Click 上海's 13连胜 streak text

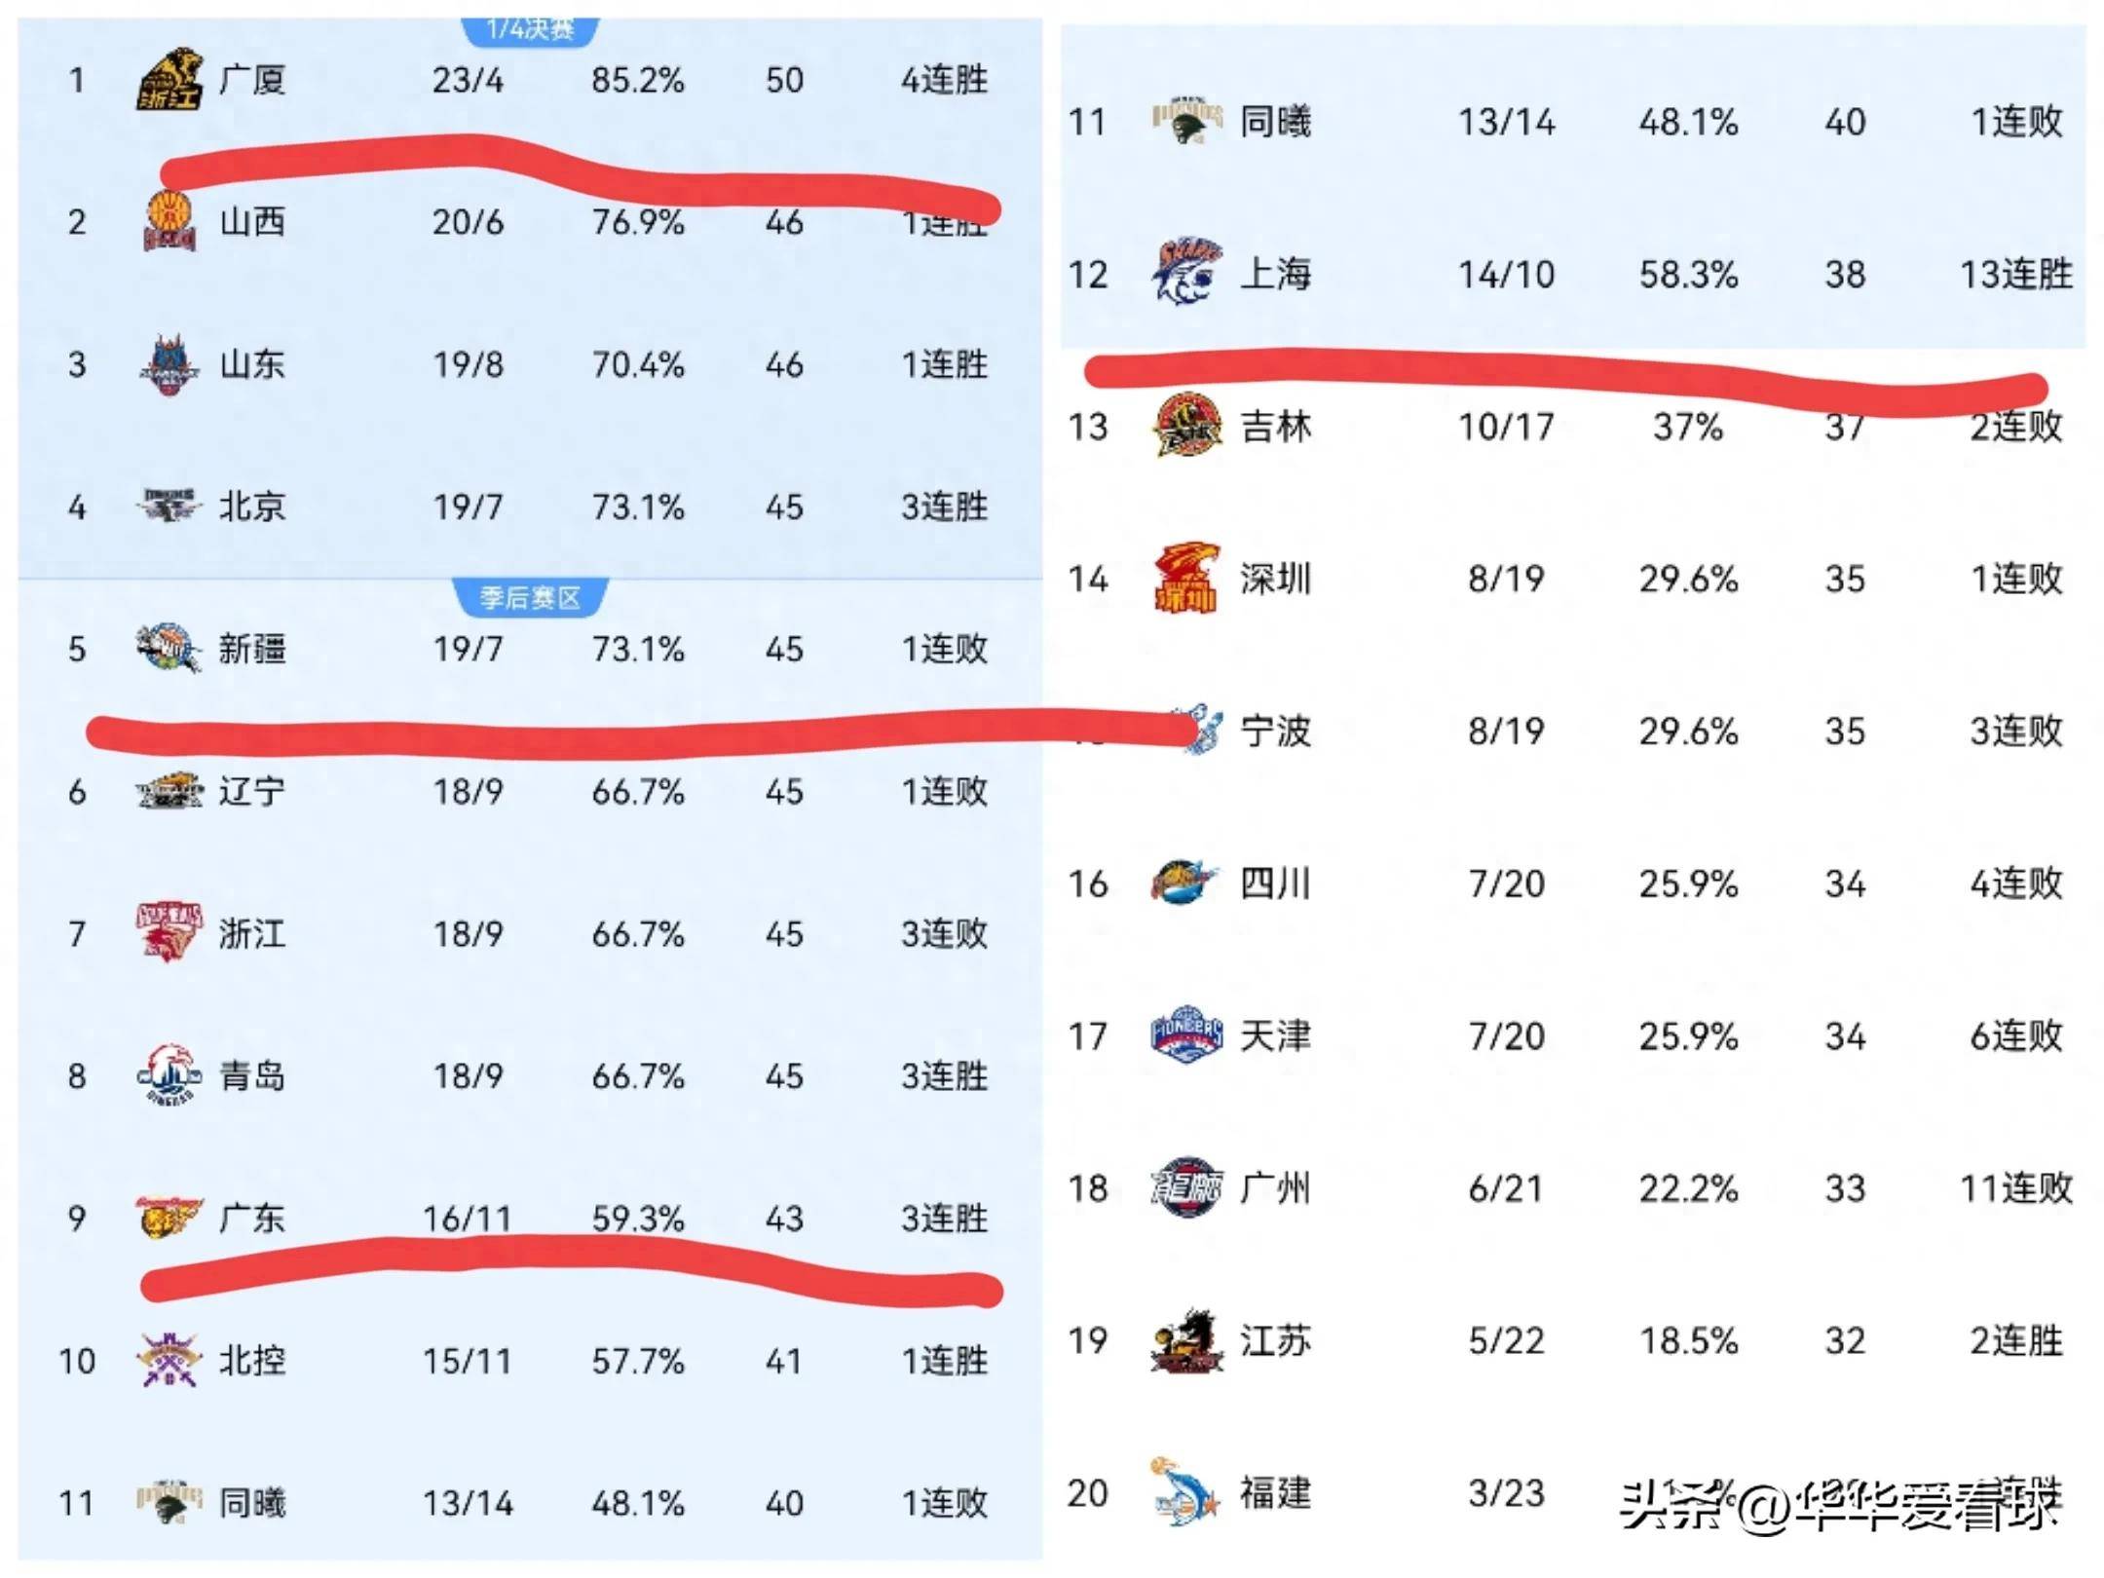(x=2015, y=275)
